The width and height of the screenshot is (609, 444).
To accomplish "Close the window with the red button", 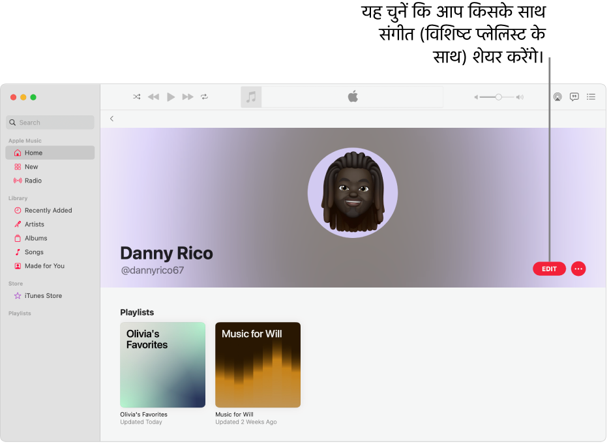I will point(13,97).
